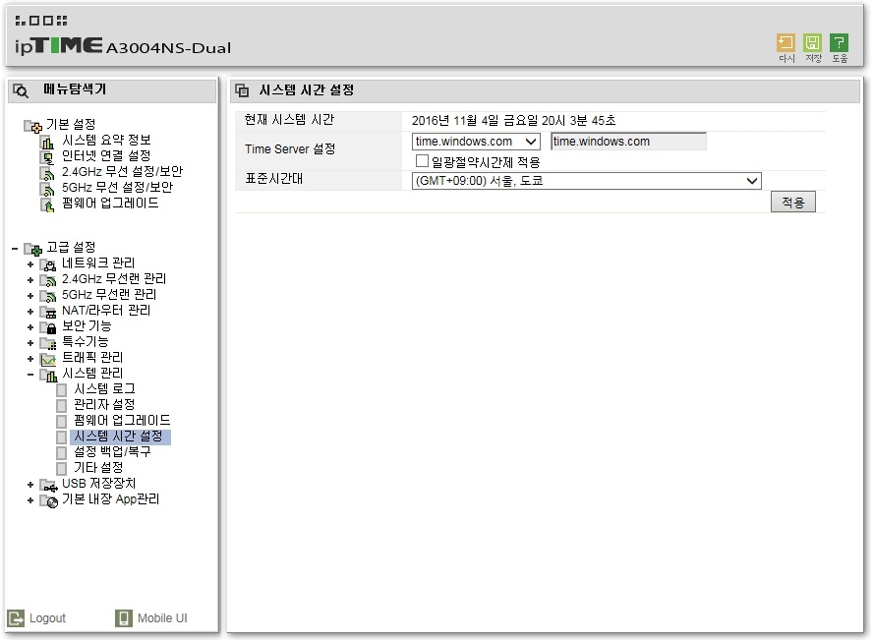Open the (GMT+09:00) 서울, 도쿄 timezone dropdown
Image resolution: width=874 pixels, height=642 pixels.
(586, 181)
